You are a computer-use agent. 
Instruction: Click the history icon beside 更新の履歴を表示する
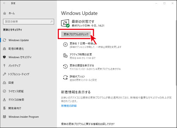tap(65, 66)
